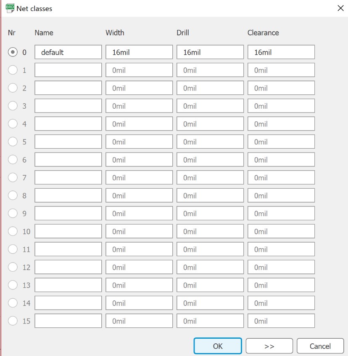The image size is (348, 356).
Task: Select net class radio button 6
Action: pyautogui.click(x=13, y=160)
